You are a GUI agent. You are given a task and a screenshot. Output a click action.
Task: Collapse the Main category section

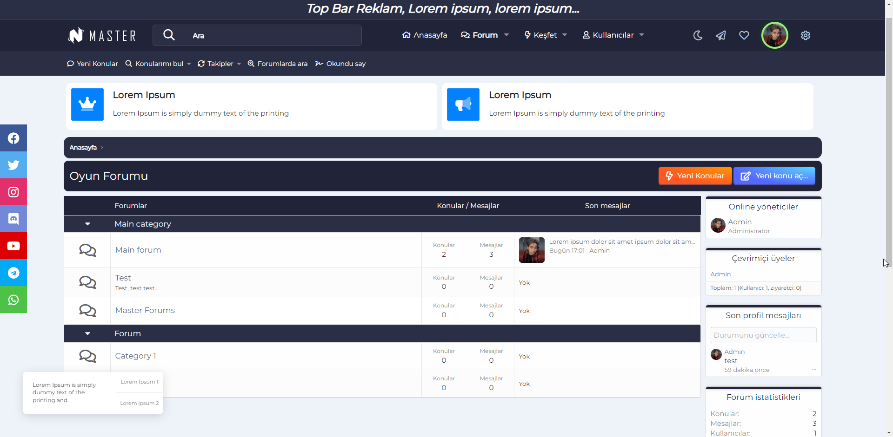click(x=87, y=224)
